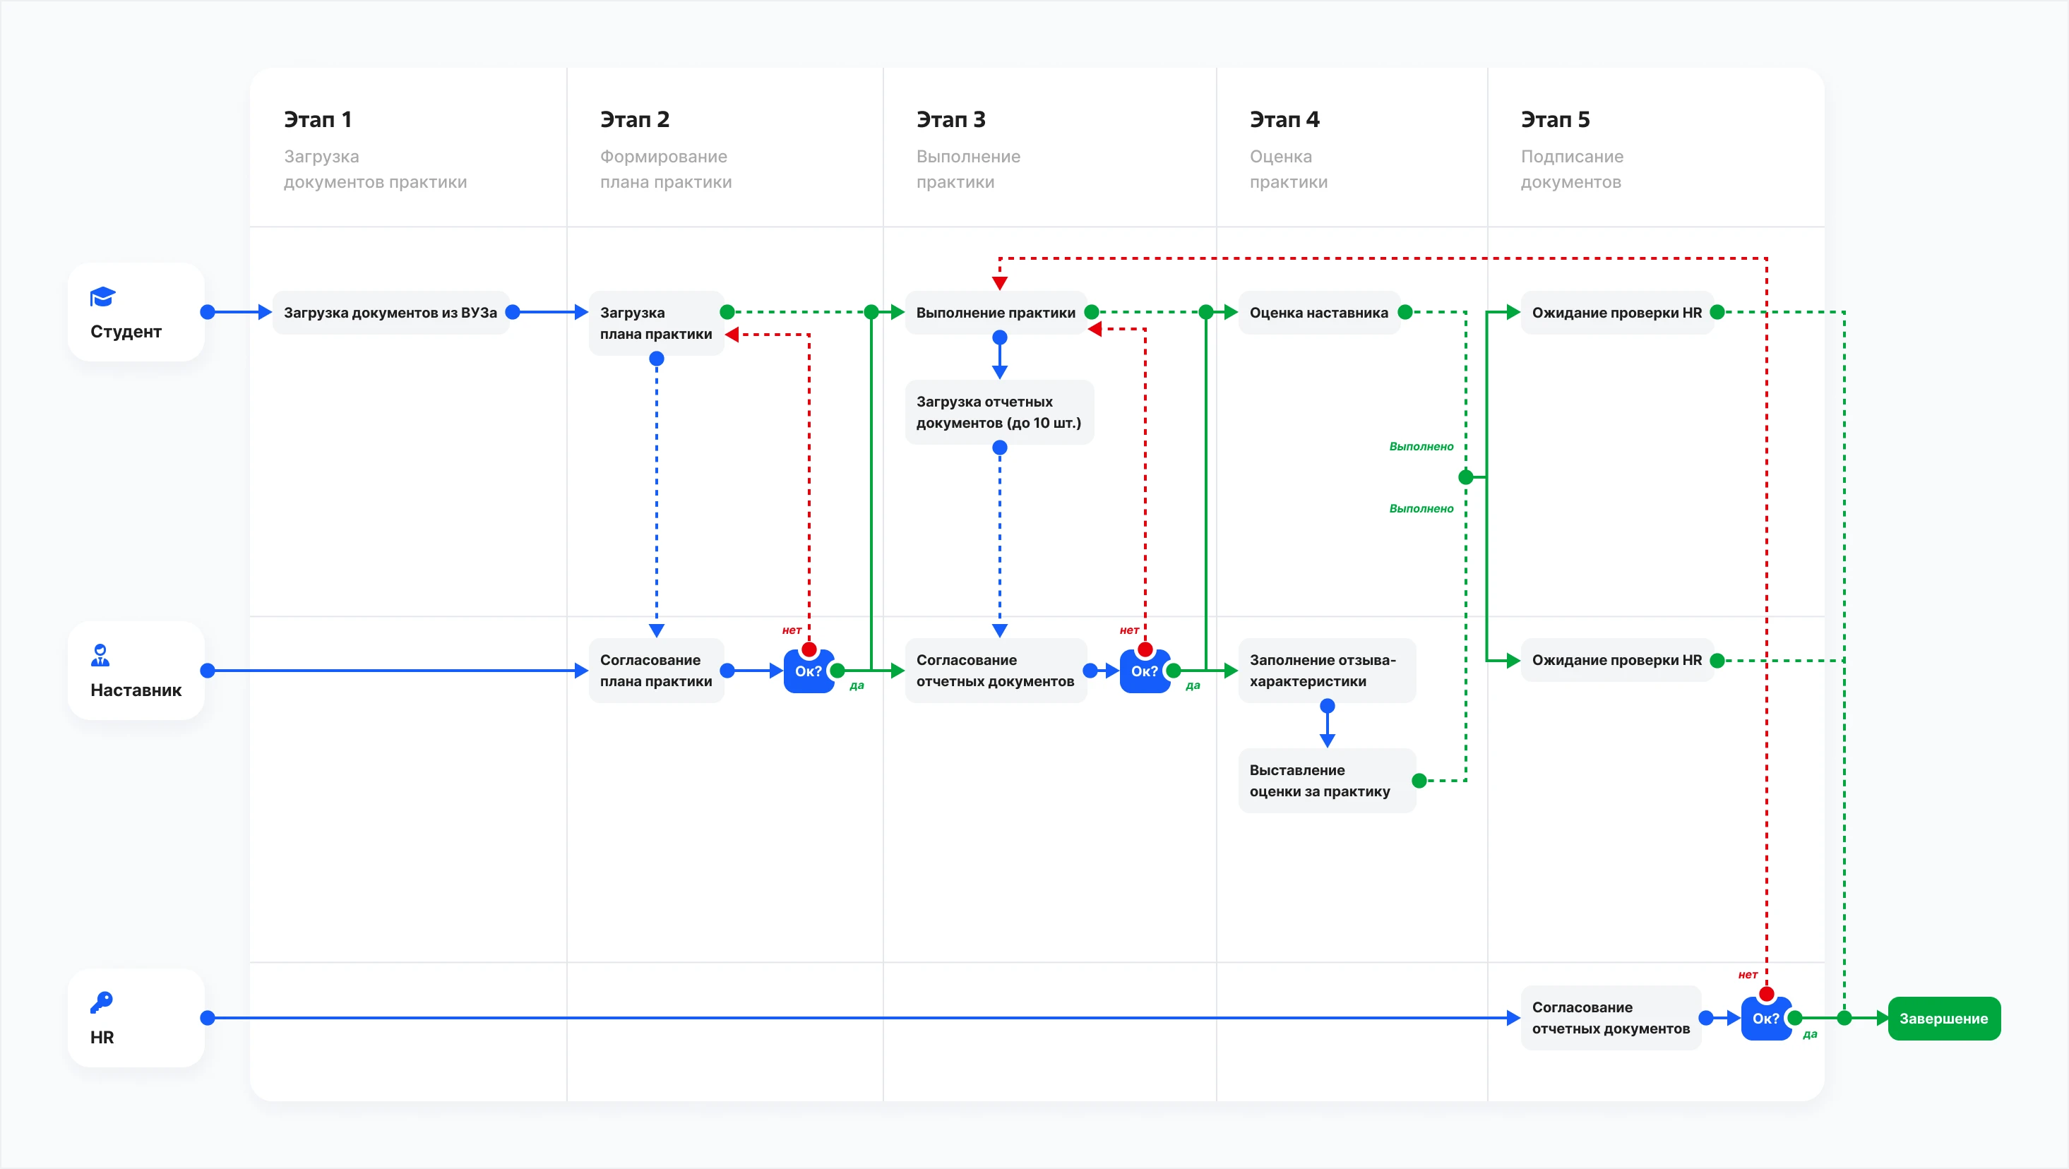Click the upper green 'Выполнено' label

(1421, 446)
